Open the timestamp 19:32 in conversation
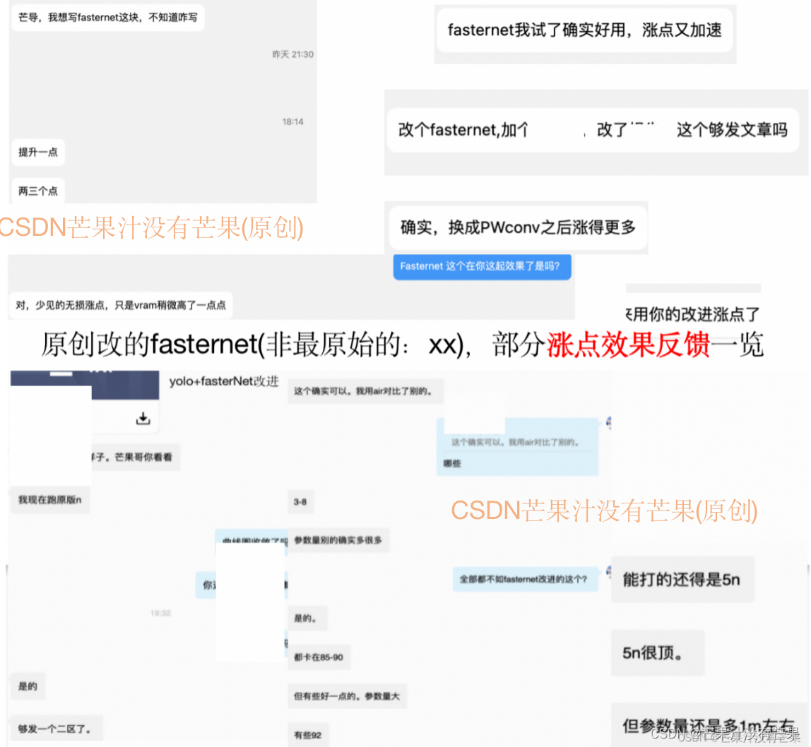The height and width of the screenshot is (747, 811). click(162, 613)
